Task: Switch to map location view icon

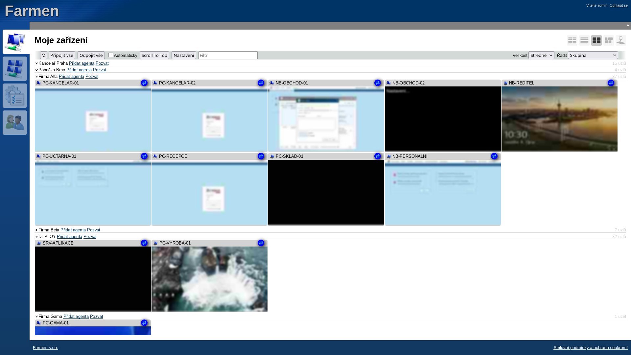Action: [621, 40]
